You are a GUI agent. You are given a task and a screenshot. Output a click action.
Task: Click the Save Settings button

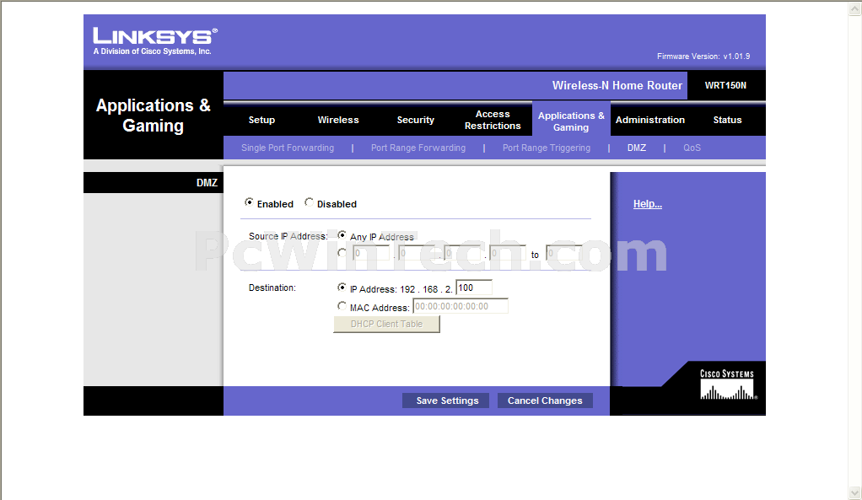(x=446, y=401)
